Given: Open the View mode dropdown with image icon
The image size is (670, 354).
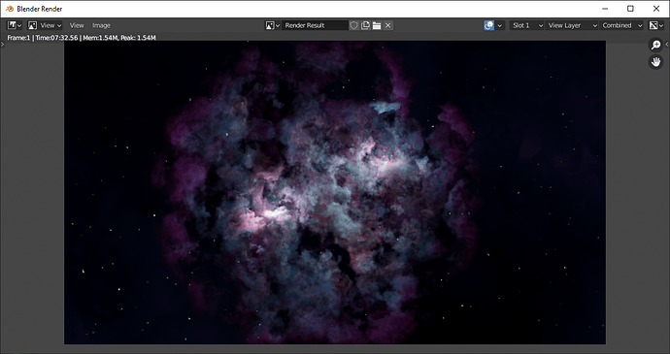Looking at the screenshot, I should pyautogui.click(x=45, y=25).
